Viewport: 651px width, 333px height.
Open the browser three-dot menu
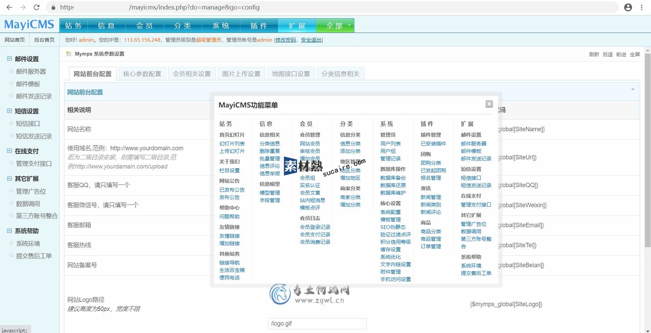pyautogui.click(x=642, y=7)
